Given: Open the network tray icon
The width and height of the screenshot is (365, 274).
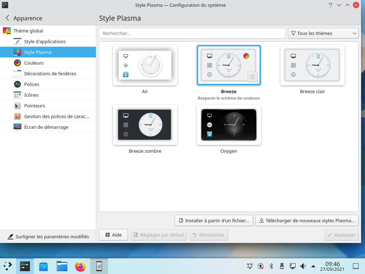Looking at the screenshot, I should [x=293, y=266].
